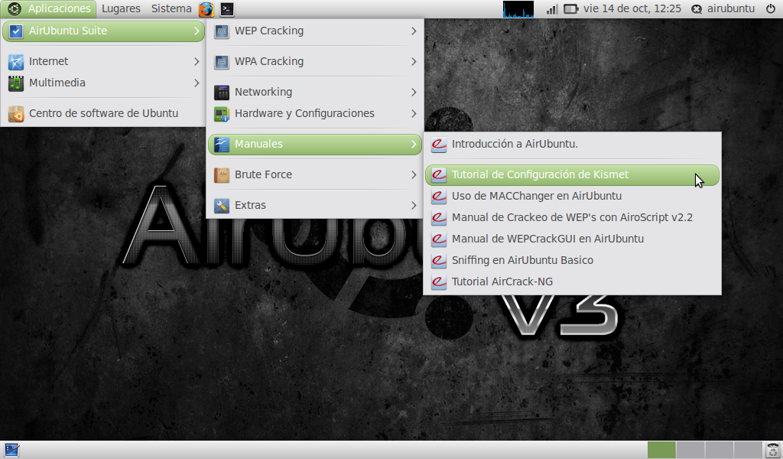Check the battery status icon
The image size is (783, 459).
tap(571, 9)
